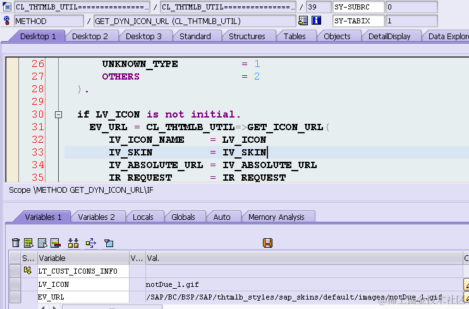The image size is (469, 309).
Task: Switch to the Auto tab
Action: pyautogui.click(x=222, y=217)
